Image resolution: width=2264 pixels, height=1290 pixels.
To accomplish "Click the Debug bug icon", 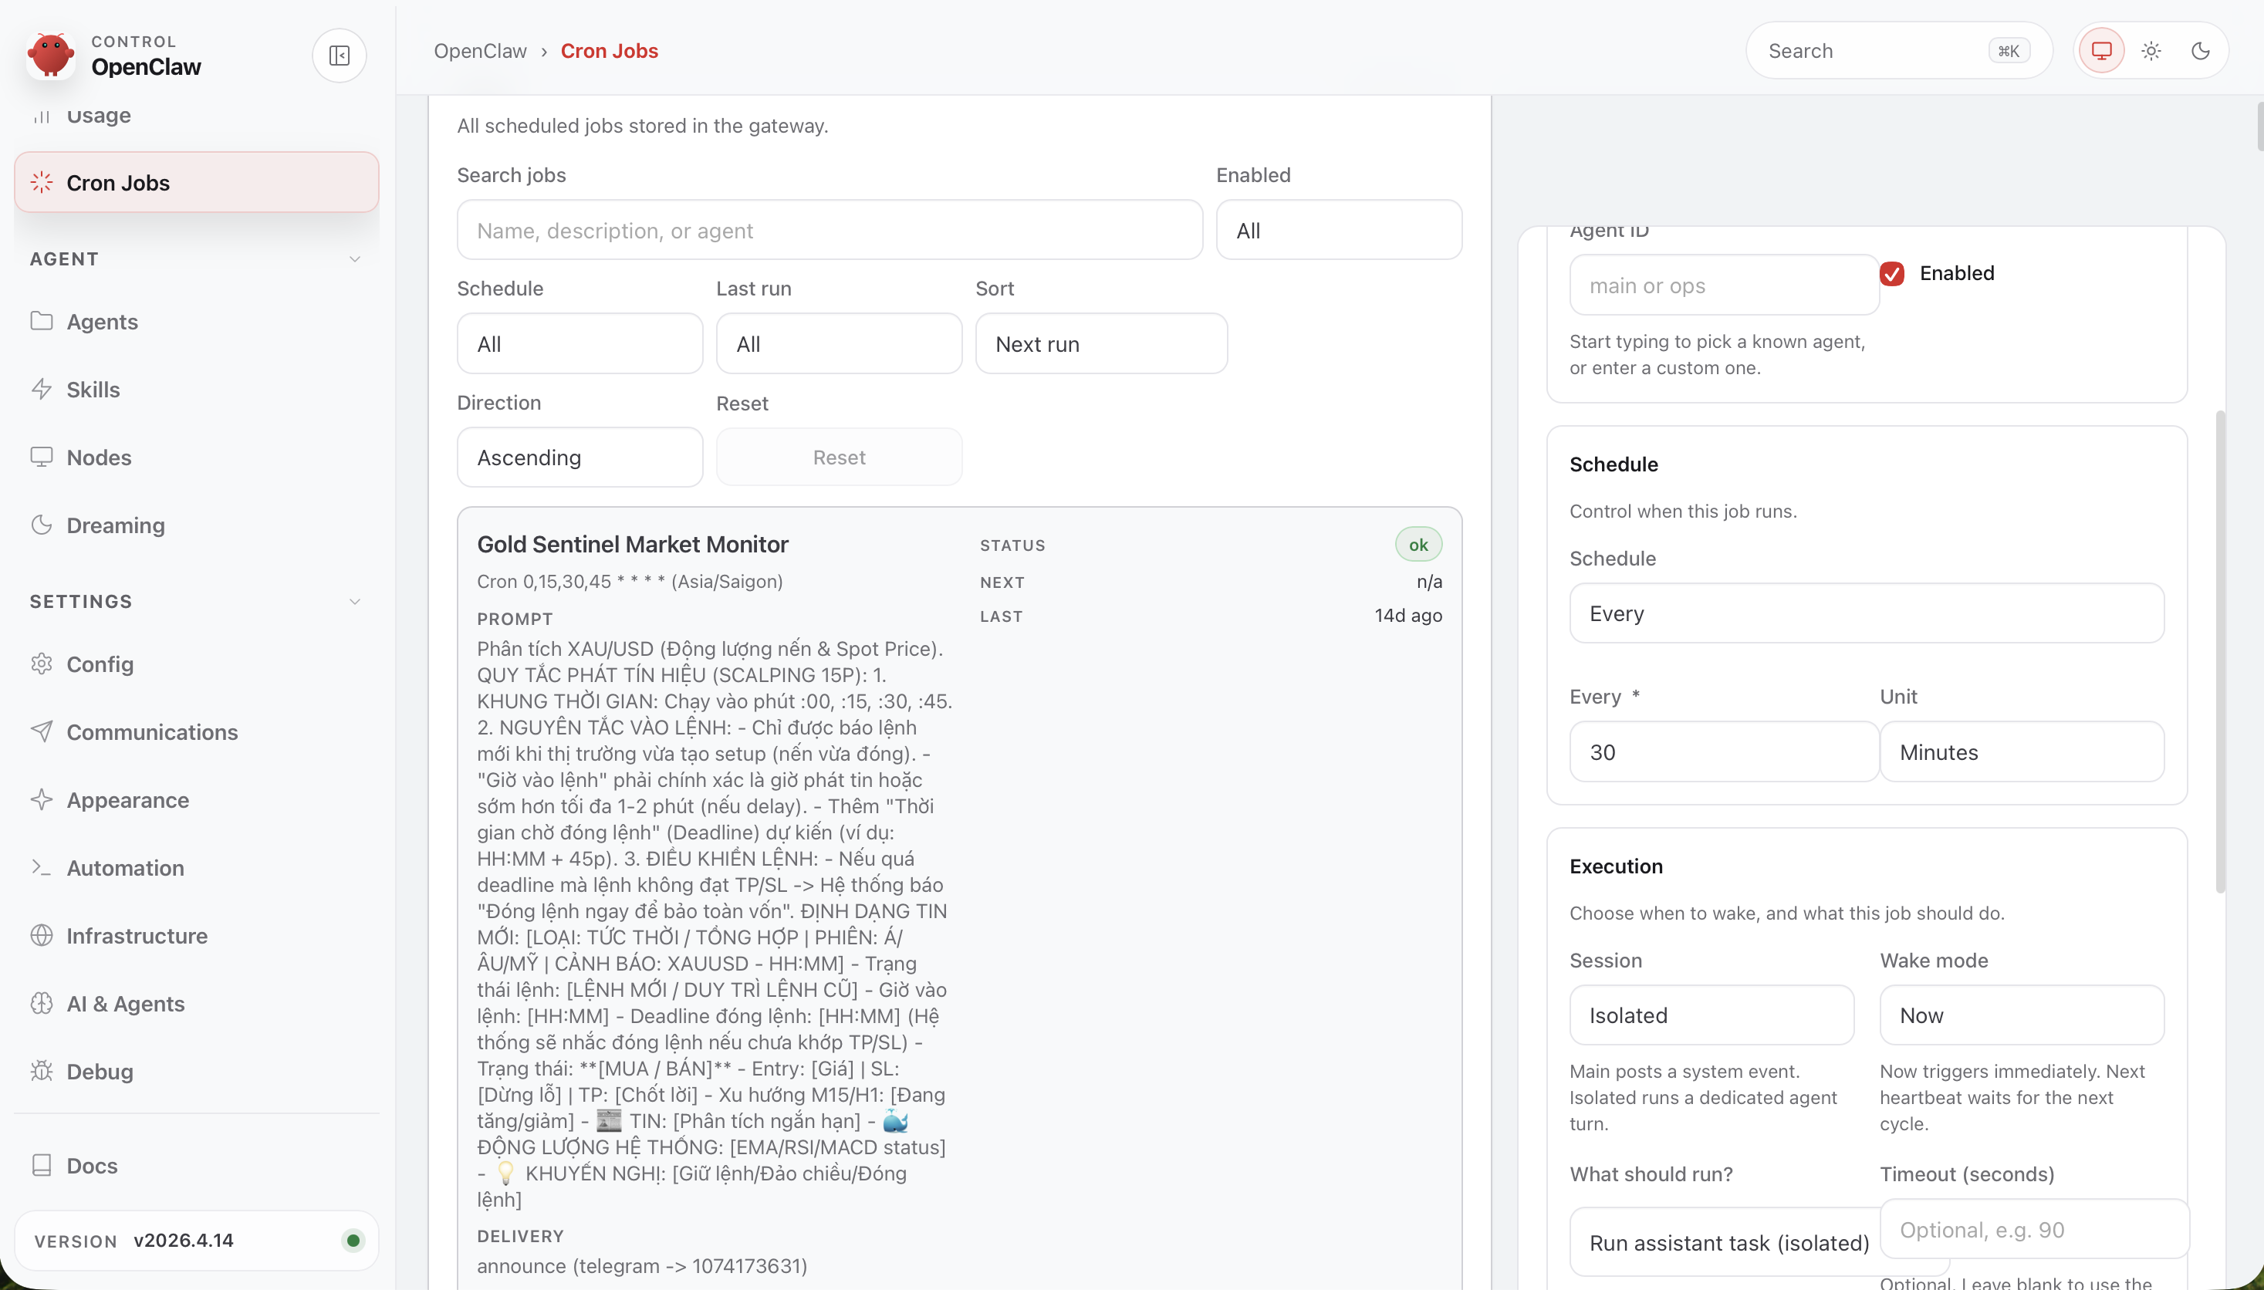I will point(42,1071).
